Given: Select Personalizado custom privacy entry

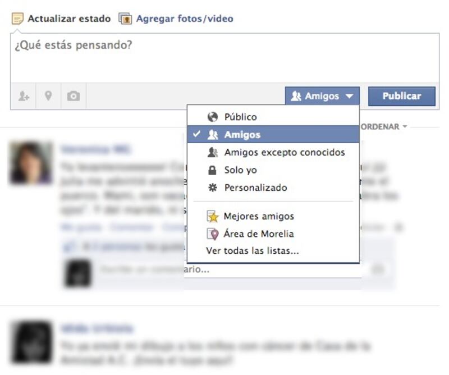Looking at the screenshot, I should (x=273, y=187).
